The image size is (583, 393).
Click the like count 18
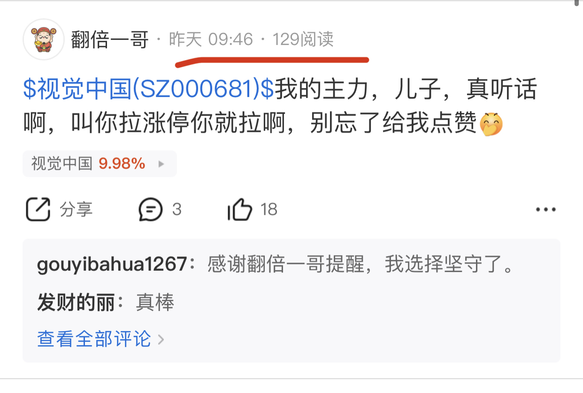(269, 209)
